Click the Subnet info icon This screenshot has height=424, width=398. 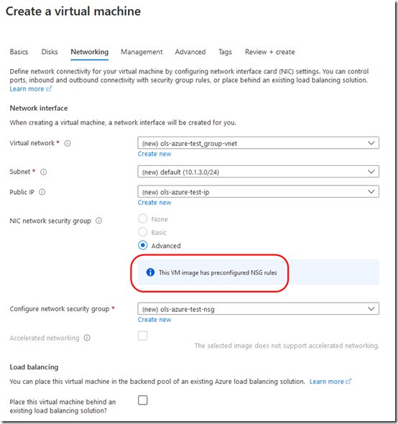(44, 172)
